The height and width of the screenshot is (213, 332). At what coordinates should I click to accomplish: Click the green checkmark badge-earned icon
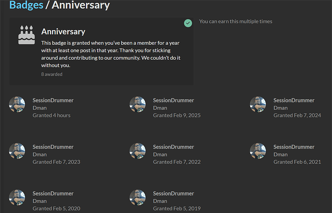click(x=188, y=23)
